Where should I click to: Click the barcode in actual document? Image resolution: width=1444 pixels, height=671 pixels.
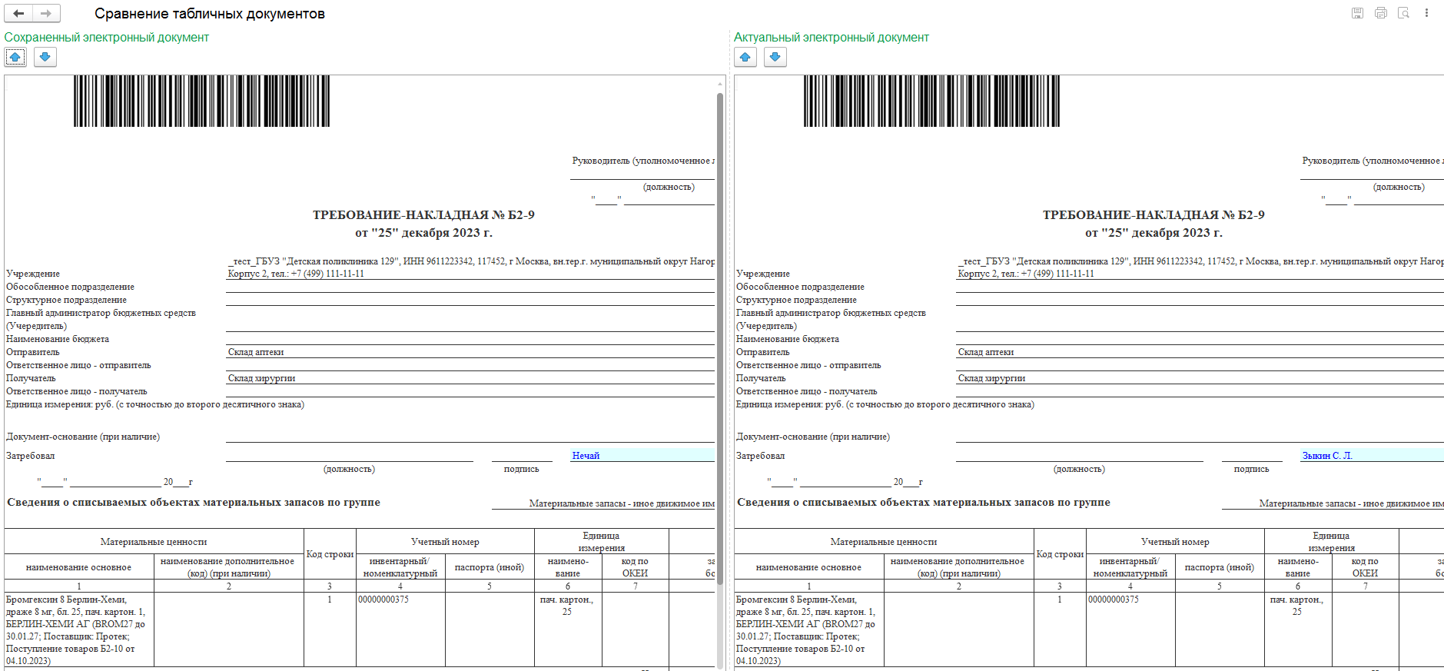point(931,101)
